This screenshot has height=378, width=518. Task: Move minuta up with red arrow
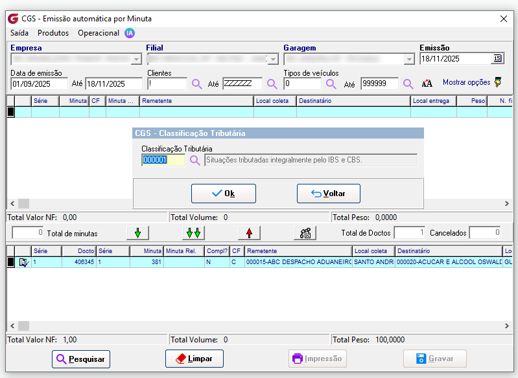[x=250, y=233]
